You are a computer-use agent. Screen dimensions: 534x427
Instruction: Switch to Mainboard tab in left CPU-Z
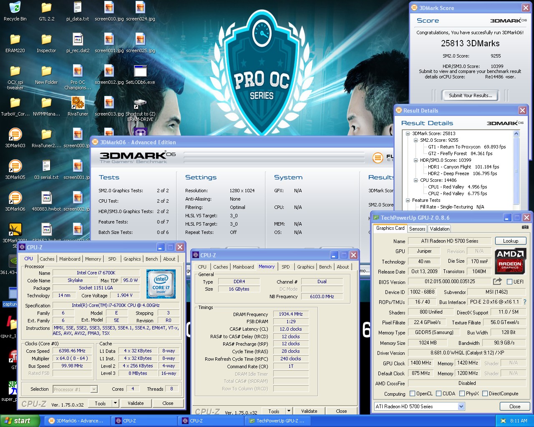[x=70, y=259]
